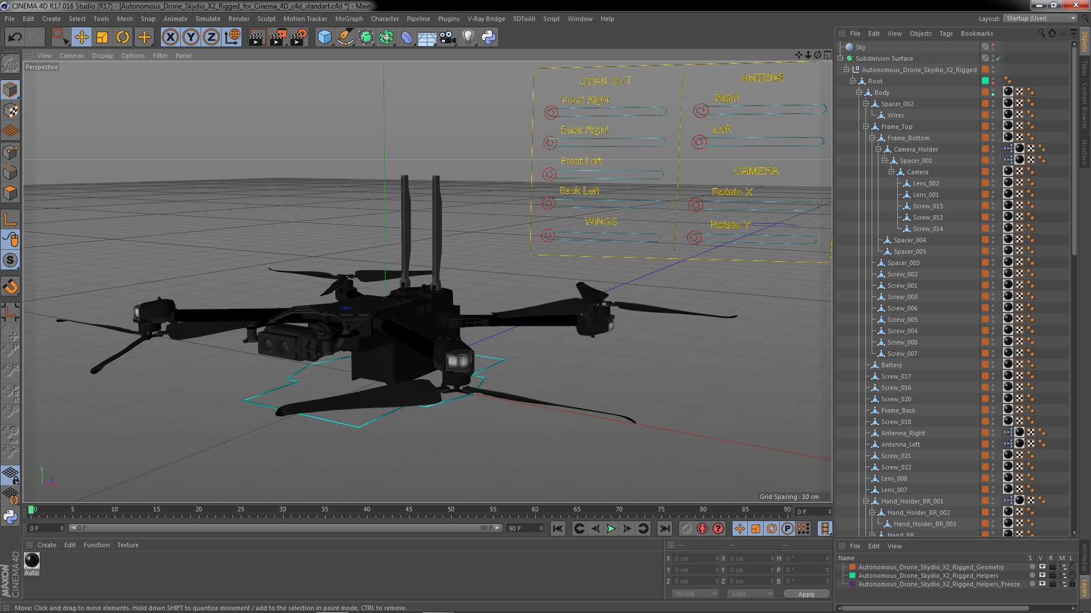Click Render View clapperboard icon
1091x613 pixels.
[257, 37]
